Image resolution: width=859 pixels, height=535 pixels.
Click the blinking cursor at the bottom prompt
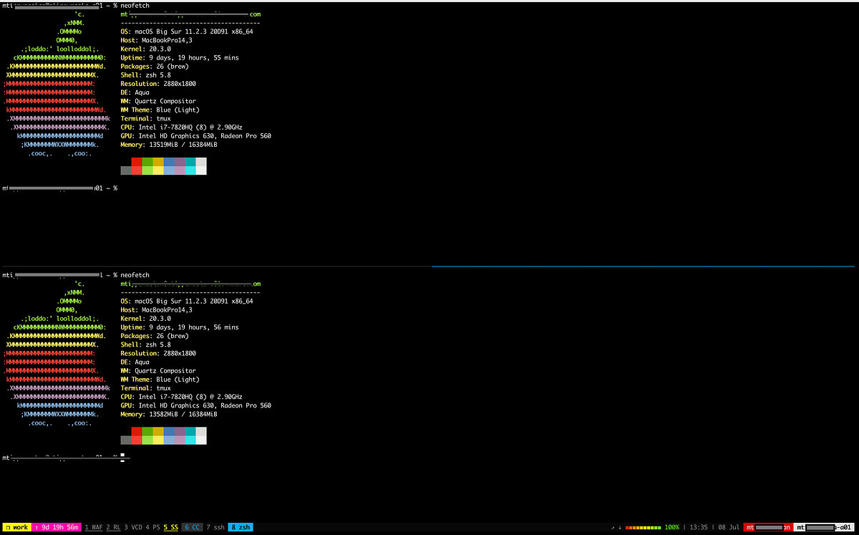click(123, 453)
